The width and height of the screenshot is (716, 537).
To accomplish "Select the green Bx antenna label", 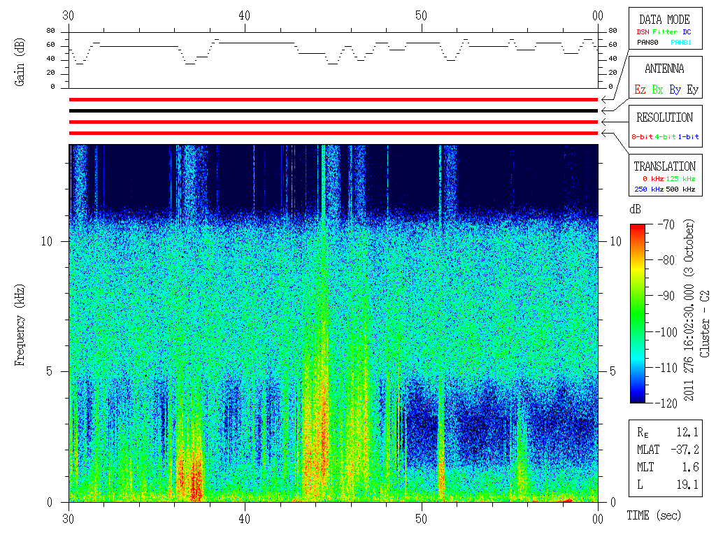I will pos(657,89).
